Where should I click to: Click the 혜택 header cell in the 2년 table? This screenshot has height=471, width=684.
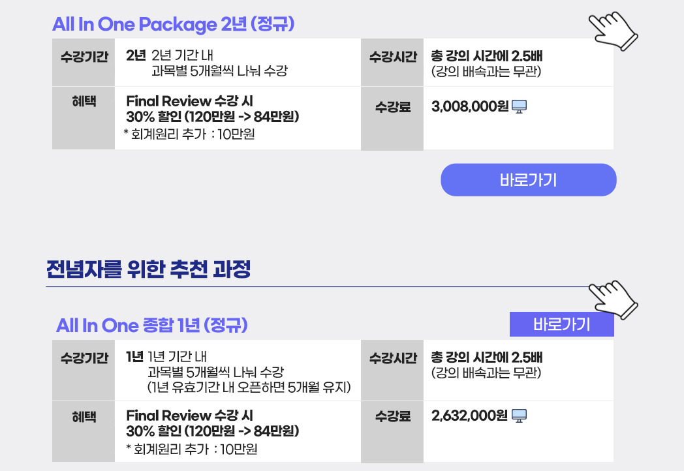84,118
